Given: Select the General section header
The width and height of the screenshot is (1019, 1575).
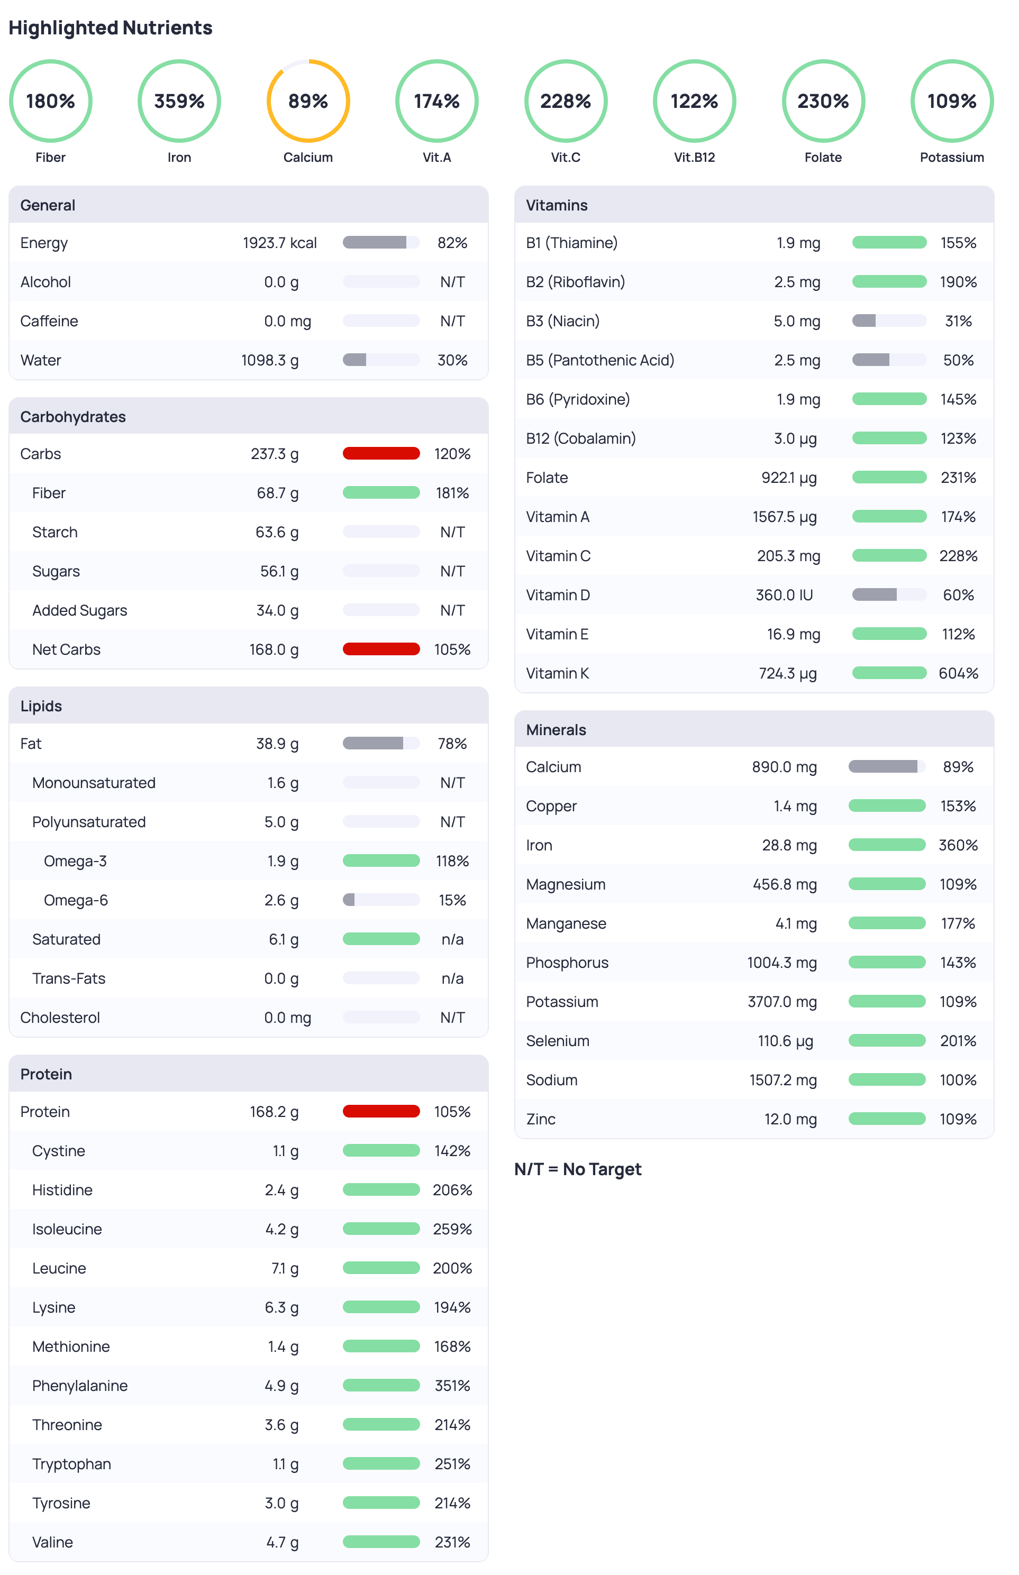Looking at the screenshot, I should point(48,205).
